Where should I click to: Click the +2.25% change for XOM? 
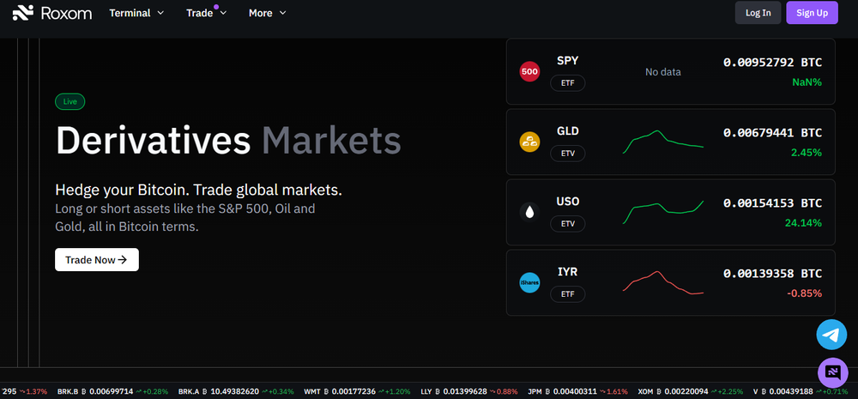click(730, 391)
